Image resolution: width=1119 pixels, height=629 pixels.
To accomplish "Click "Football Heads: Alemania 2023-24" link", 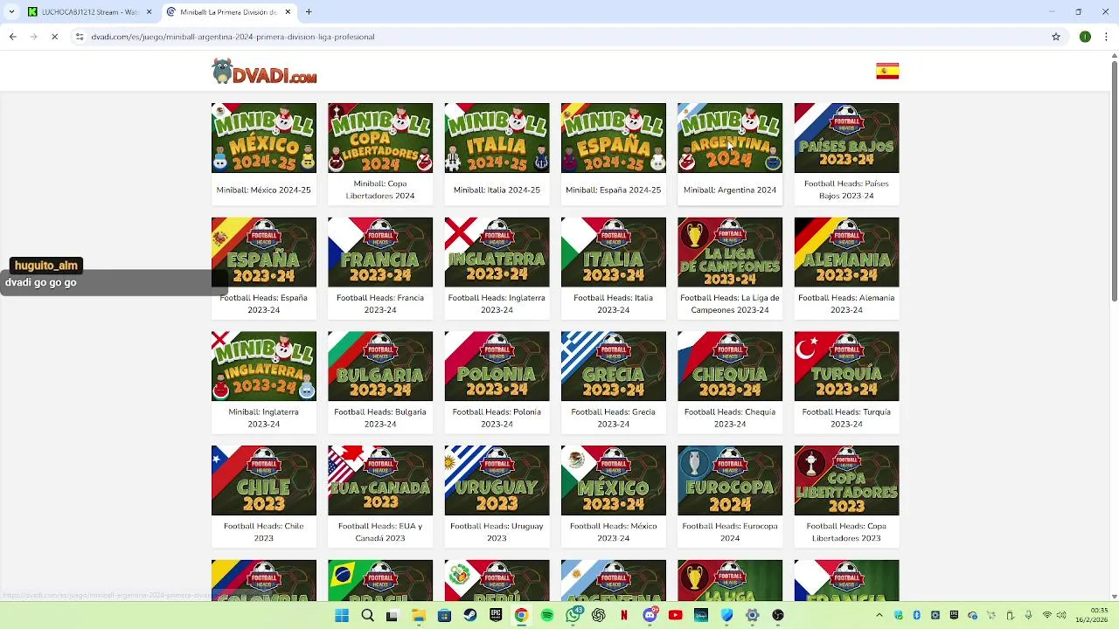I will (x=846, y=304).
